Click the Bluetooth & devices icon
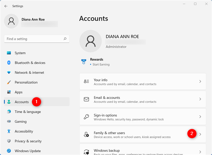 [x=9, y=63]
